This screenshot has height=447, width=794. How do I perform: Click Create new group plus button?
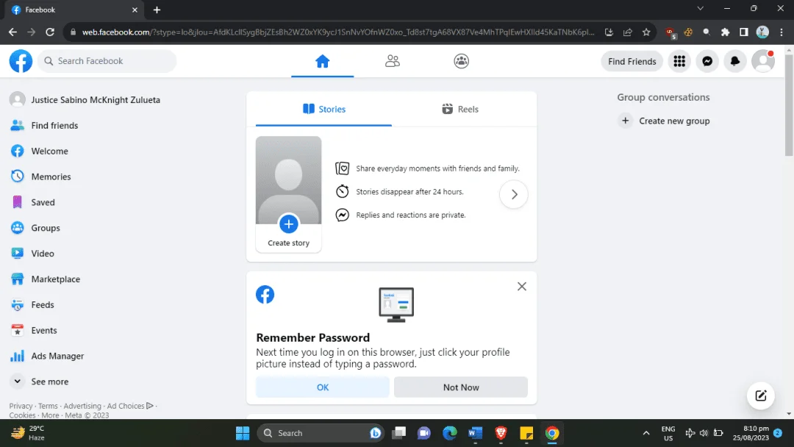[626, 121]
